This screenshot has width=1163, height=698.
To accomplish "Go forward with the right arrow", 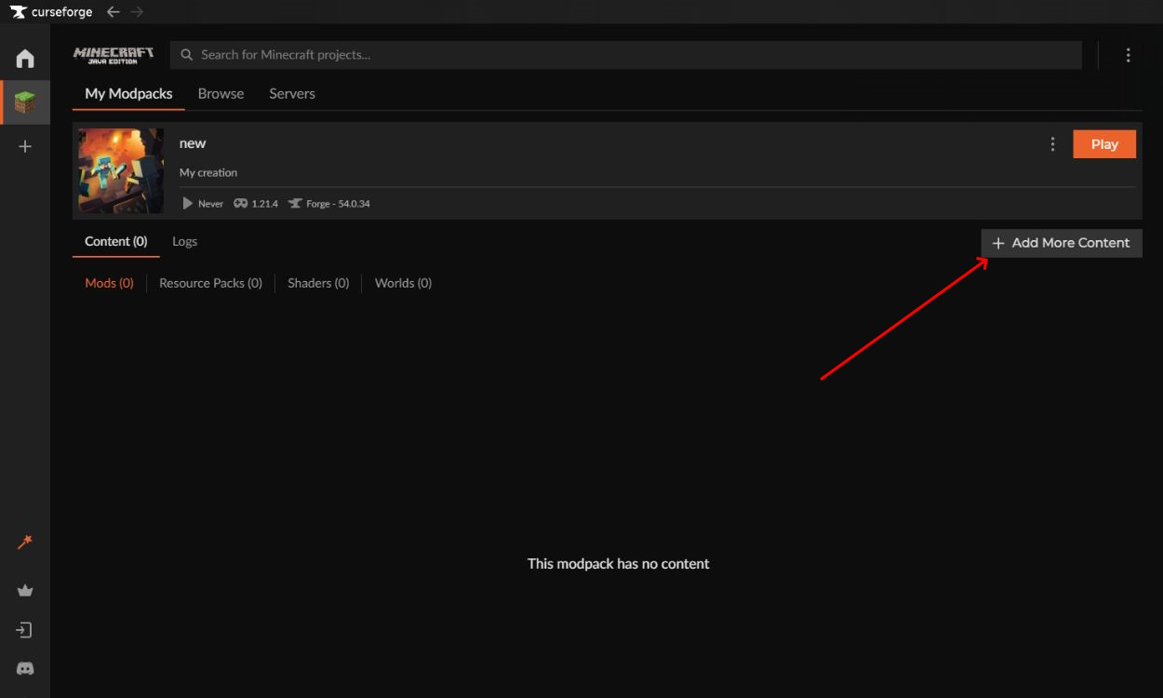I will (x=137, y=12).
